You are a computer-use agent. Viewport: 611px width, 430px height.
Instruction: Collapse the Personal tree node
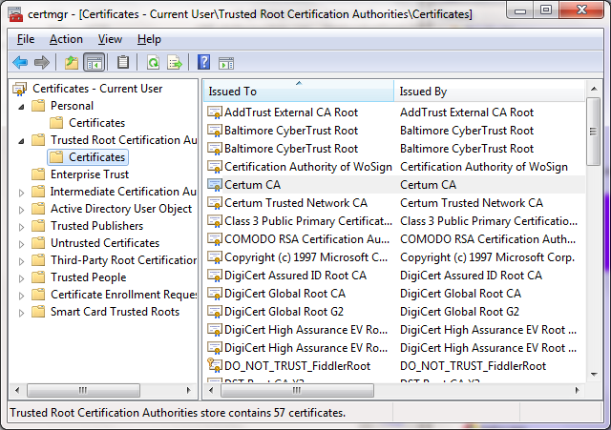[21, 107]
